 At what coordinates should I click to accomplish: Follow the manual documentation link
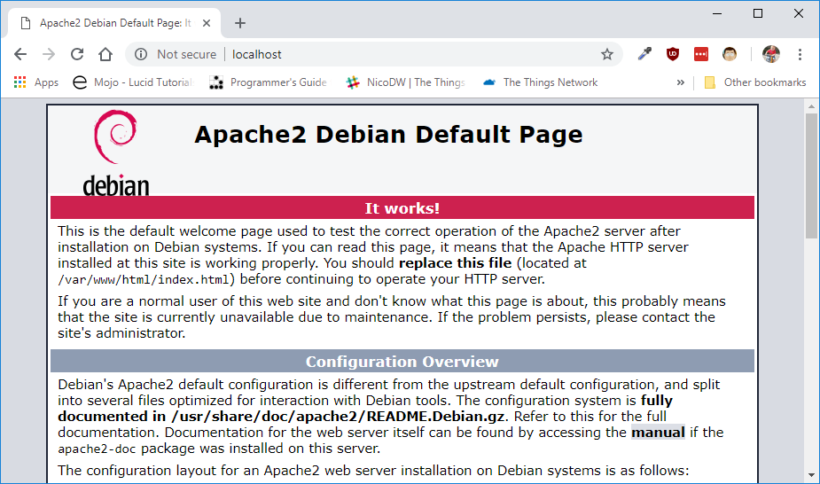coord(658,433)
